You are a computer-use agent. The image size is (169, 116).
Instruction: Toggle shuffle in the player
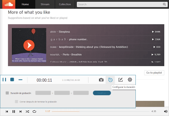27,111
